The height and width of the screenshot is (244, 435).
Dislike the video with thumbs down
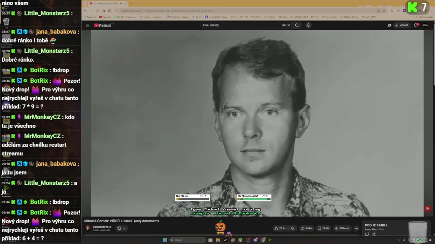click(x=293, y=228)
